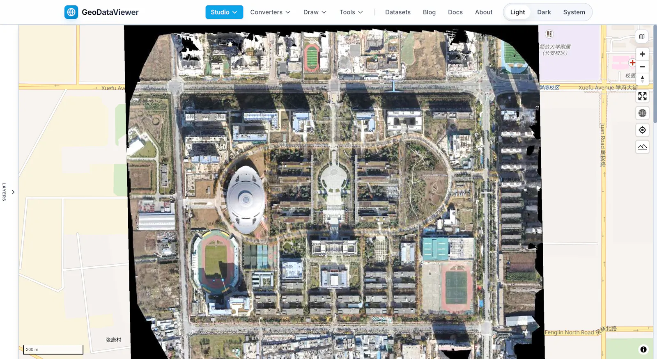Expand the Tools menu

[x=351, y=12]
